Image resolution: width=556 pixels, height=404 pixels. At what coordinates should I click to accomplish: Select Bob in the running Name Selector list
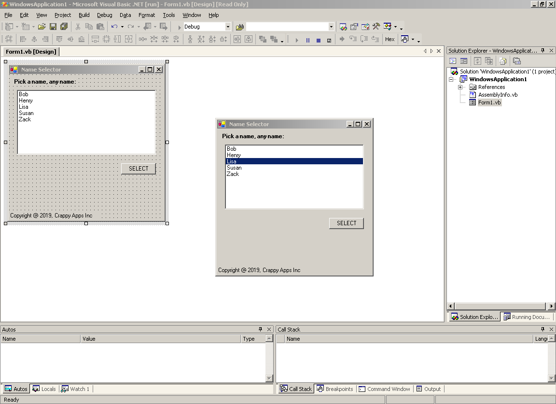[294, 149]
